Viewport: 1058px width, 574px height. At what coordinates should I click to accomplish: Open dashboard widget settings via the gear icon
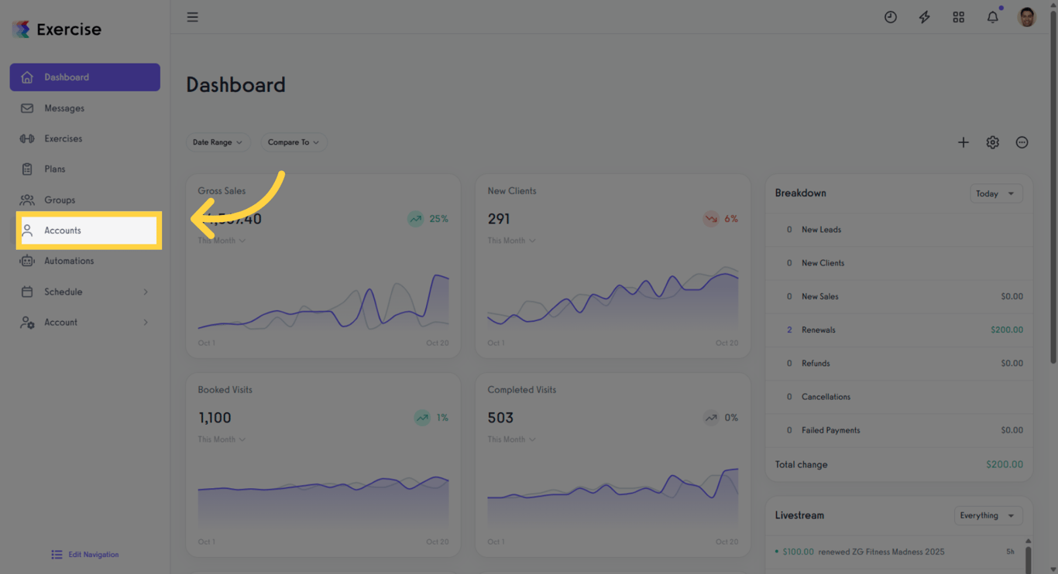click(x=992, y=142)
